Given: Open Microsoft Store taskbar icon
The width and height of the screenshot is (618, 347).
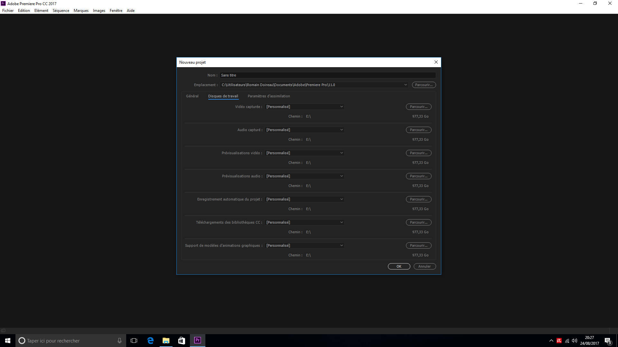Looking at the screenshot, I should pos(182,341).
